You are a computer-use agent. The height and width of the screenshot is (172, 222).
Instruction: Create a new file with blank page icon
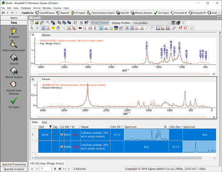pyautogui.click(x=32, y=23)
